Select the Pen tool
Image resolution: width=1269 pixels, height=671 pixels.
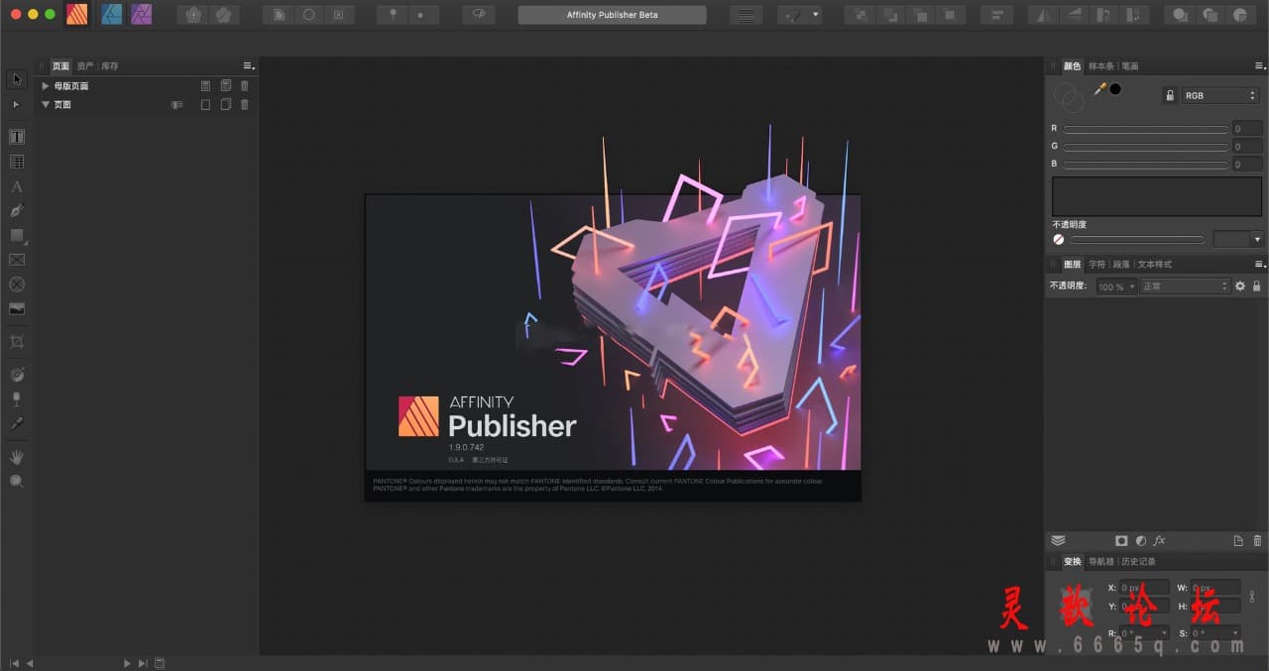click(17, 210)
